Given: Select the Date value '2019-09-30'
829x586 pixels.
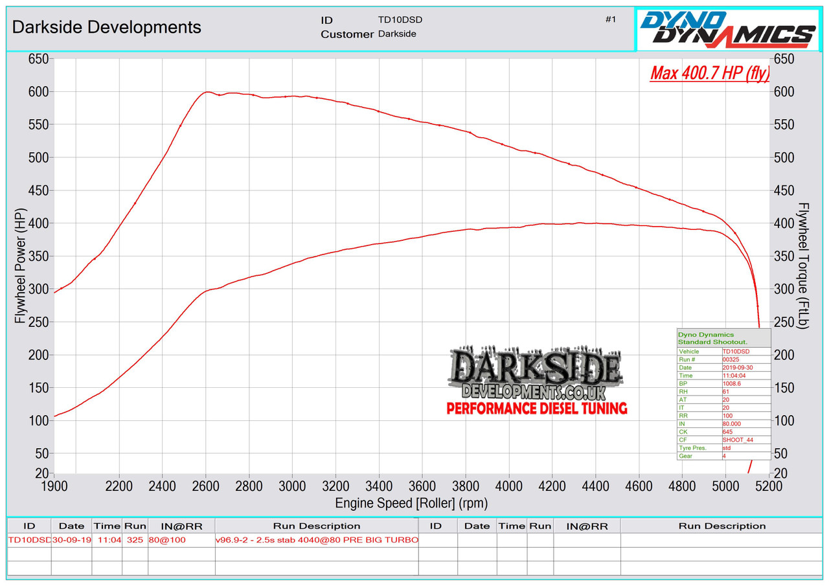Looking at the screenshot, I should (x=737, y=367).
